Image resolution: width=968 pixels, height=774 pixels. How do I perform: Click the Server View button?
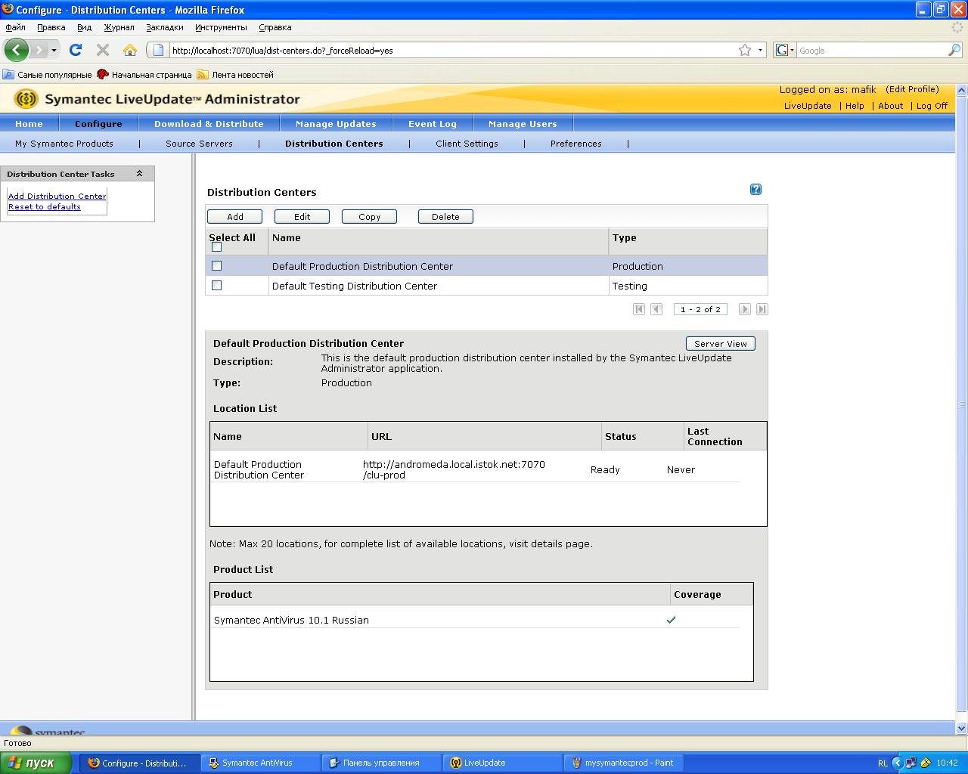tap(720, 344)
